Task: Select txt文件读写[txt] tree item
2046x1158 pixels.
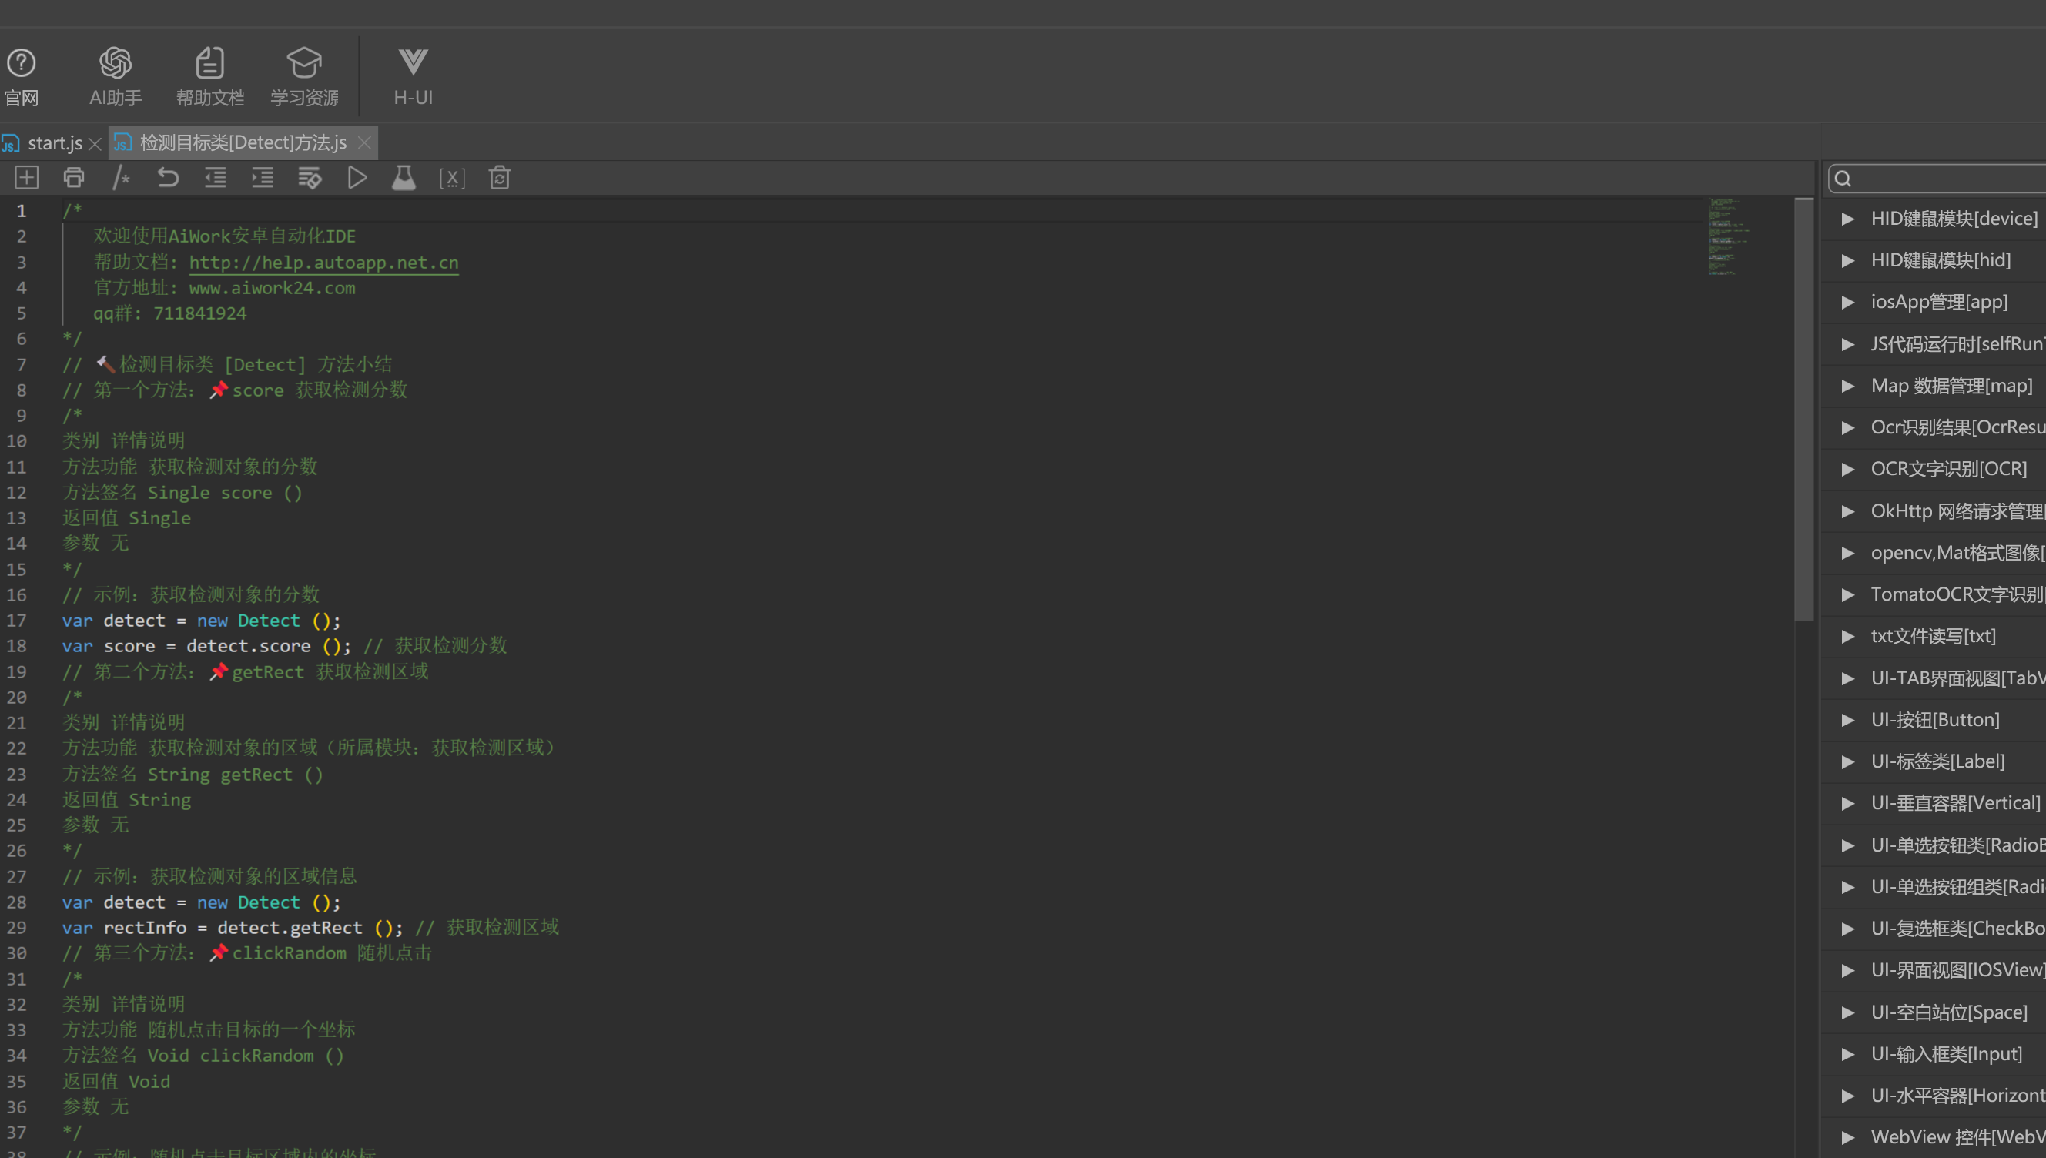Action: tap(1933, 636)
